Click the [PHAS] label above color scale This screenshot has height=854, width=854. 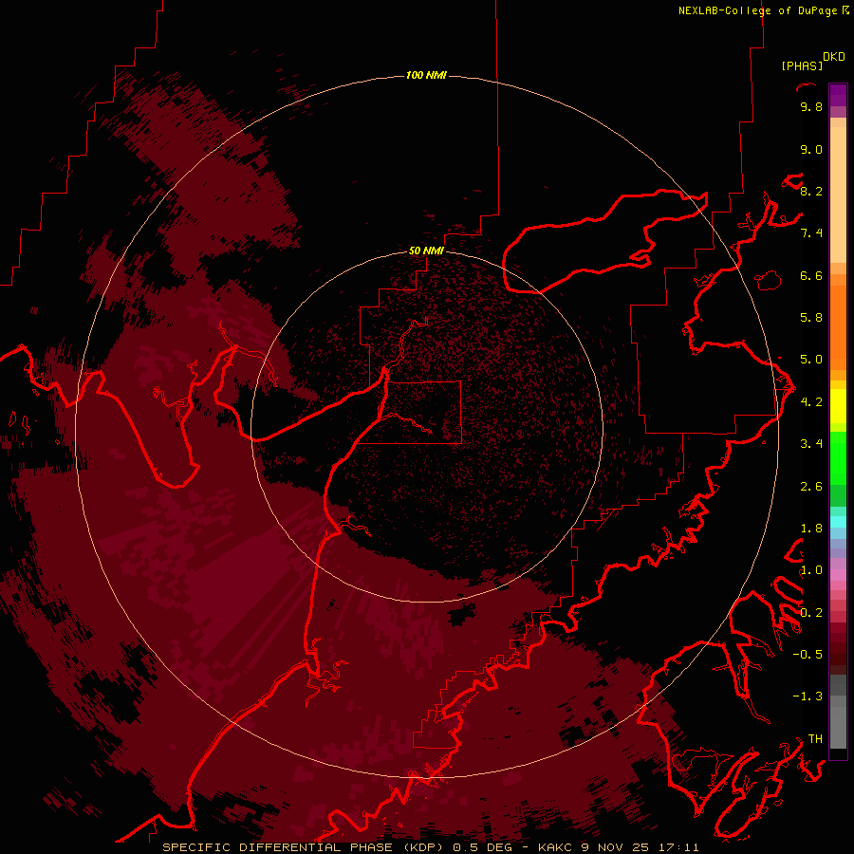click(x=802, y=65)
